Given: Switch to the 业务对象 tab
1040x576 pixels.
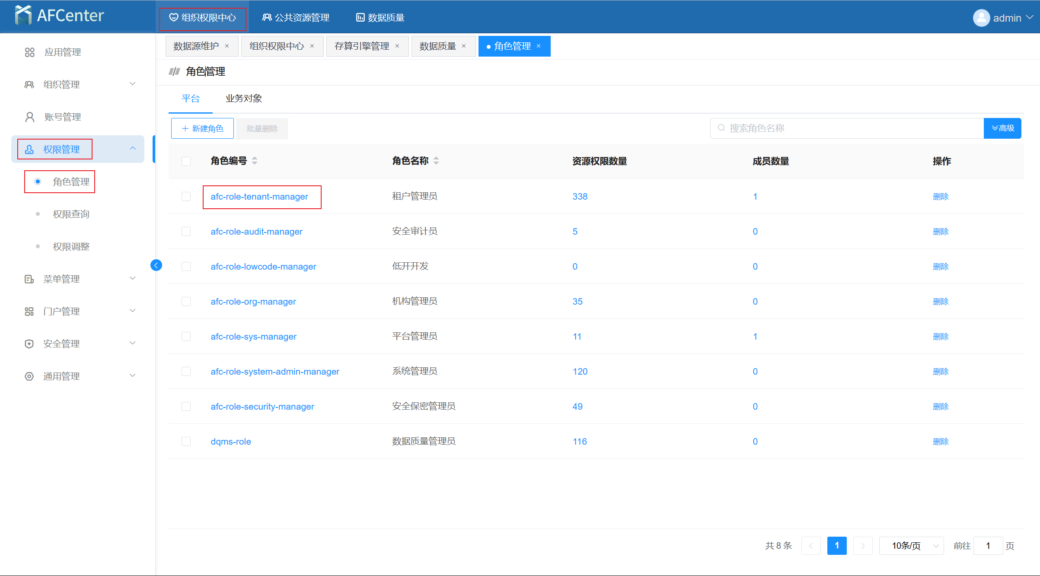Looking at the screenshot, I should pyautogui.click(x=244, y=99).
